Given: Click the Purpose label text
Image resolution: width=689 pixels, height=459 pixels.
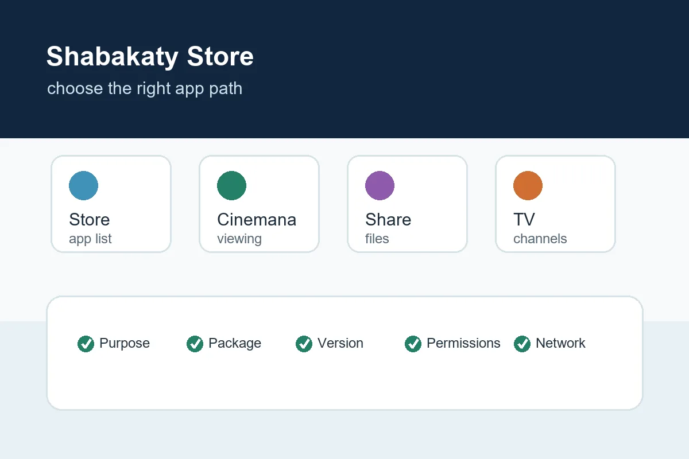Looking at the screenshot, I should click(125, 343).
